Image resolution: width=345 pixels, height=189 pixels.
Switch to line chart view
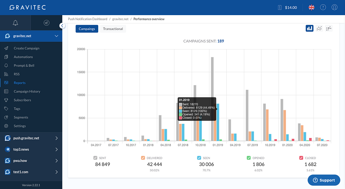[x=319, y=28]
